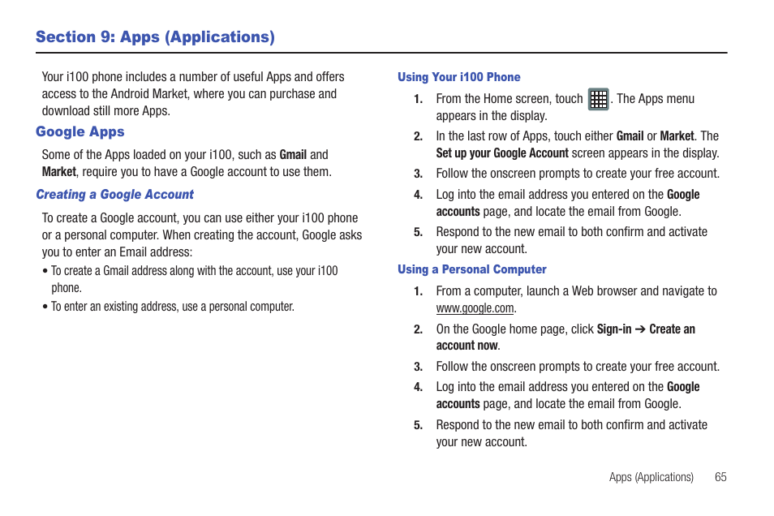Click bullet 'To enter an existing address'
Screen dimensions: 774x516
click(x=168, y=307)
